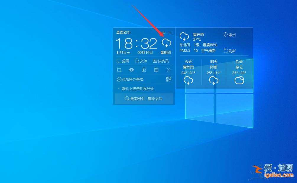This screenshot has width=297, height=183.
Task: Click the thunderstorm weather icon beside the clock
Action: (x=166, y=43)
